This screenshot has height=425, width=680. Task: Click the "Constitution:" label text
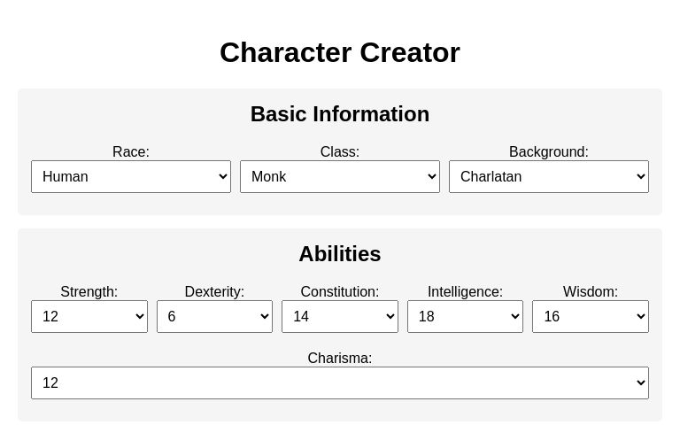click(340, 291)
